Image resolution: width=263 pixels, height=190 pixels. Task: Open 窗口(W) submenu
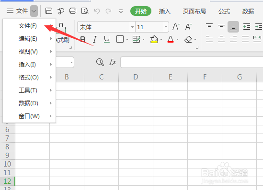pos(29,116)
